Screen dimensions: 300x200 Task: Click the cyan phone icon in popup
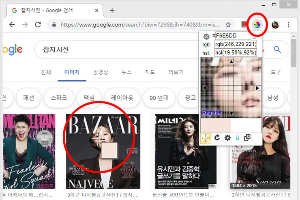238,138
